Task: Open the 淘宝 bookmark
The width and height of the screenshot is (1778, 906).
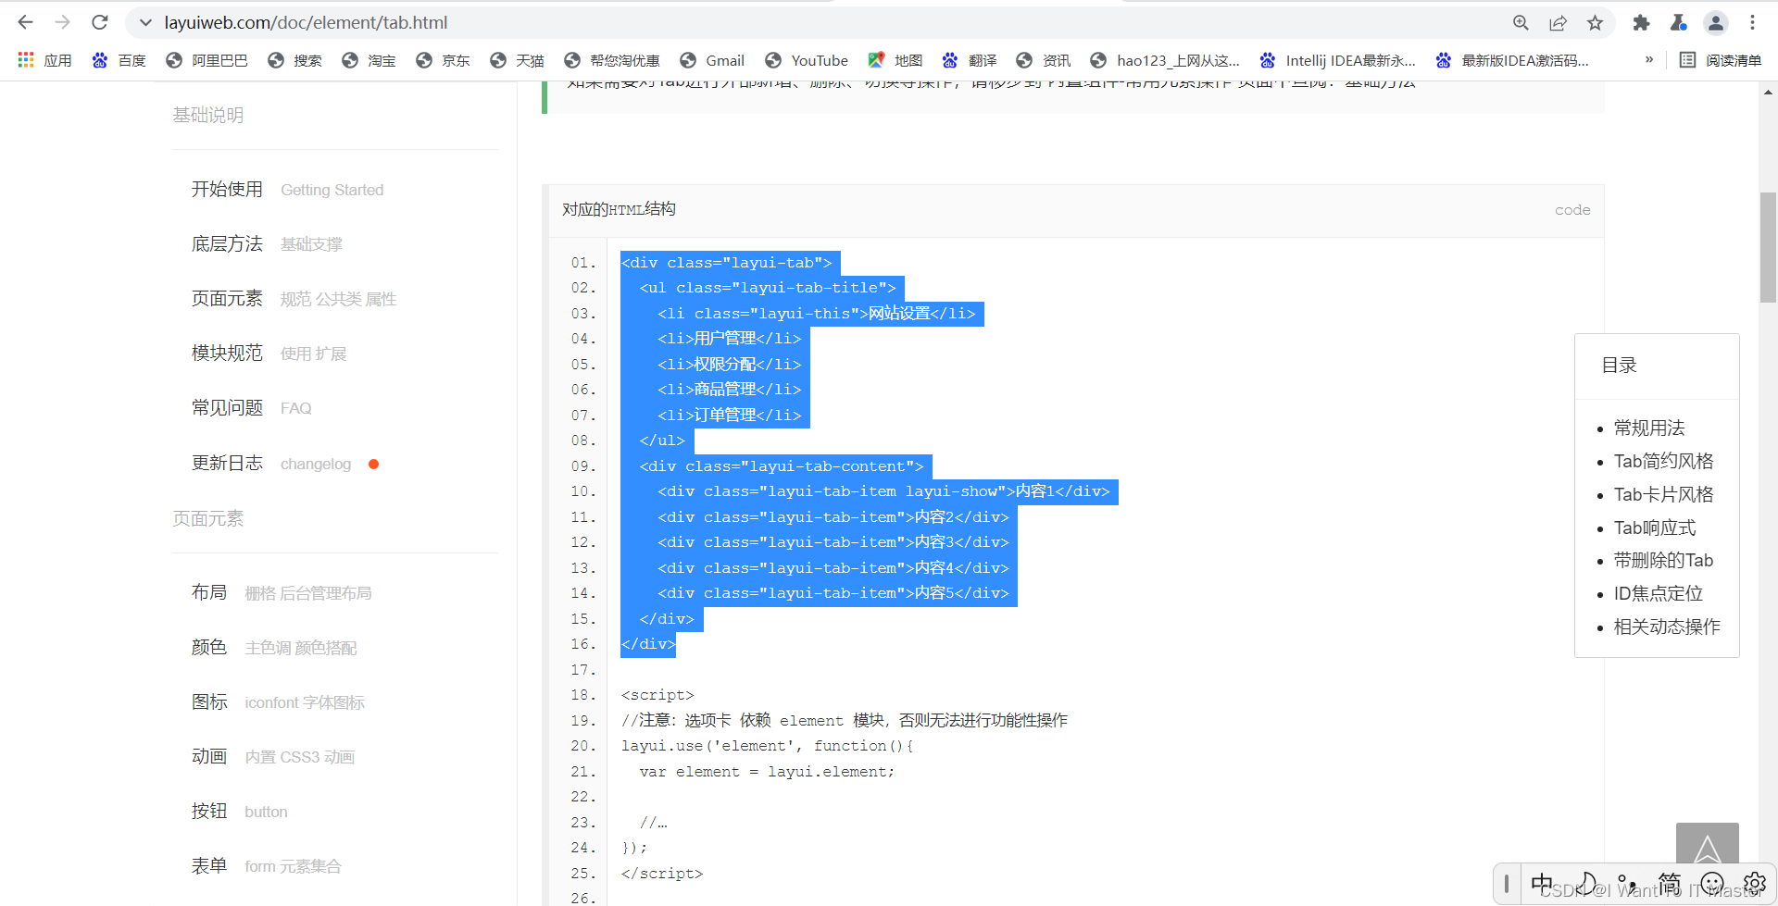Action: point(369,60)
